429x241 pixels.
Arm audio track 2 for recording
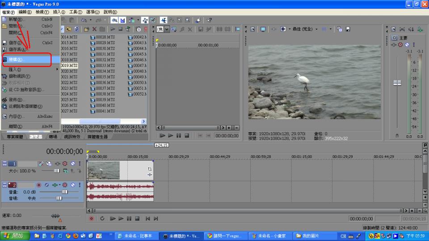[x=39, y=185]
